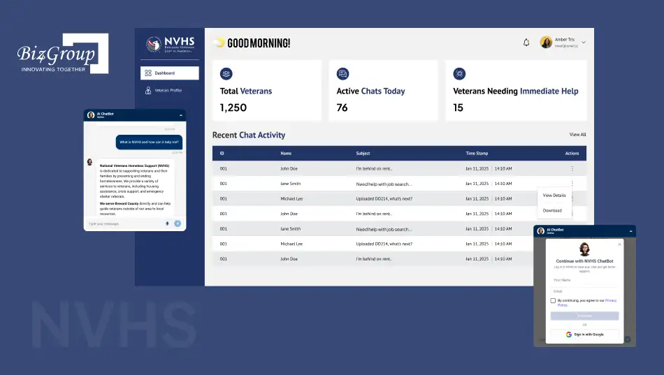Choose View Details from actions menu
The width and height of the screenshot is (664, 375).
pos(554,195)
